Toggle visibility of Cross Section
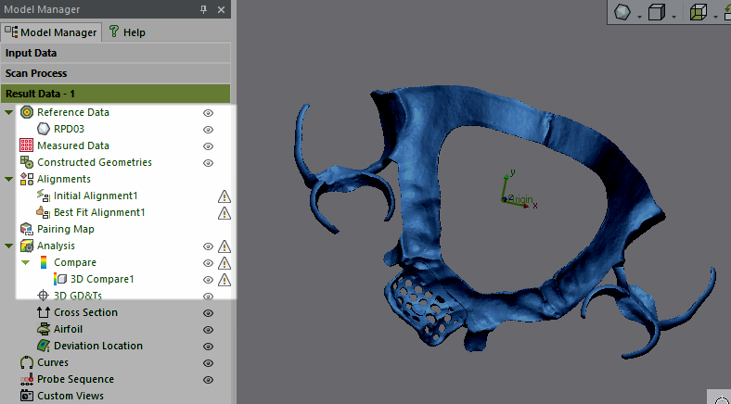This screenshot has height=404, width=731. tap(208, 313)
